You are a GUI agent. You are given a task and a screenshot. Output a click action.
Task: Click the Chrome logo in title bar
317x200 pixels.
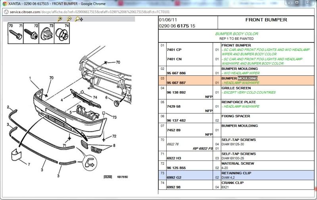pos(4,4)
